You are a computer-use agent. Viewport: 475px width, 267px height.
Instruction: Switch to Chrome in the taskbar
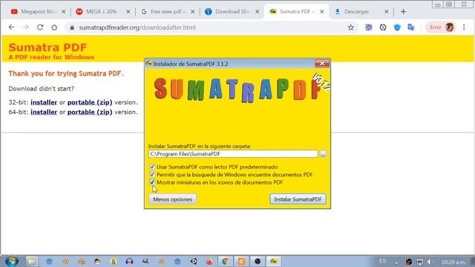[226, 261]
